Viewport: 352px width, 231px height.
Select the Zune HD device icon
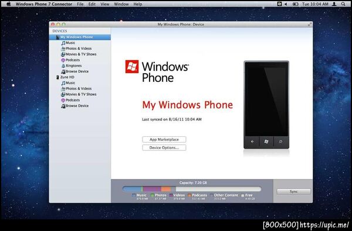coord(57,77)
